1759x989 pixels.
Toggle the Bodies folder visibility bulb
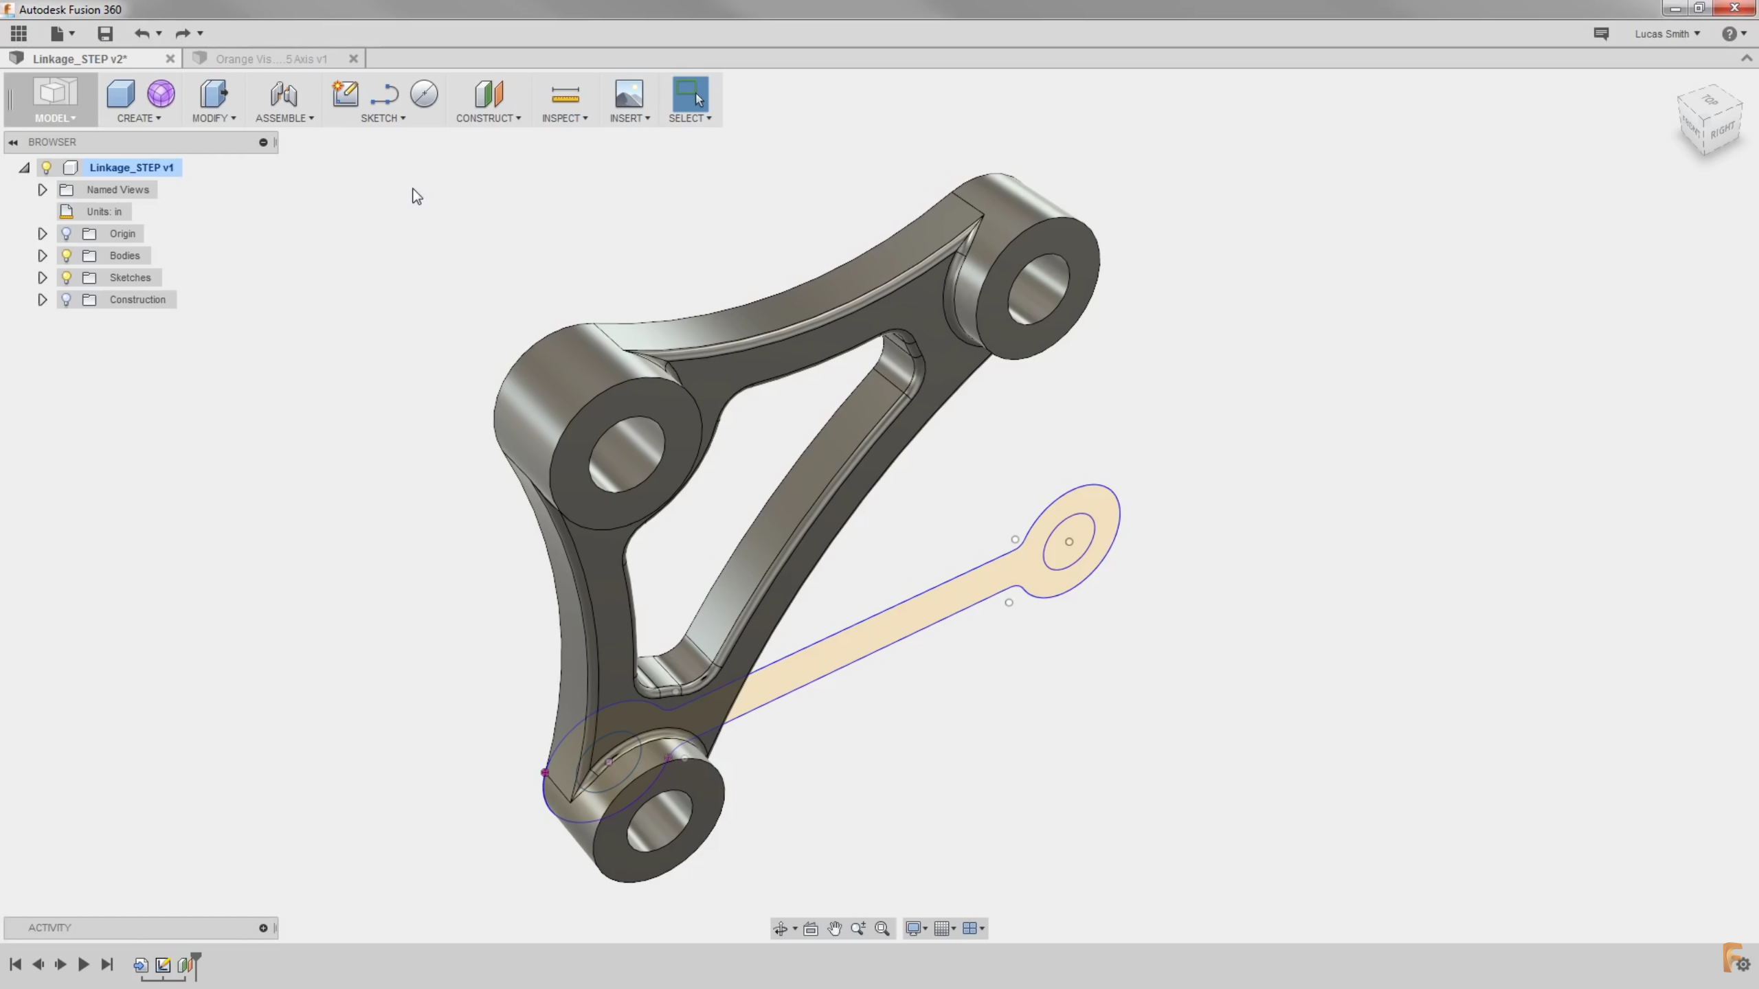point(66,255)
